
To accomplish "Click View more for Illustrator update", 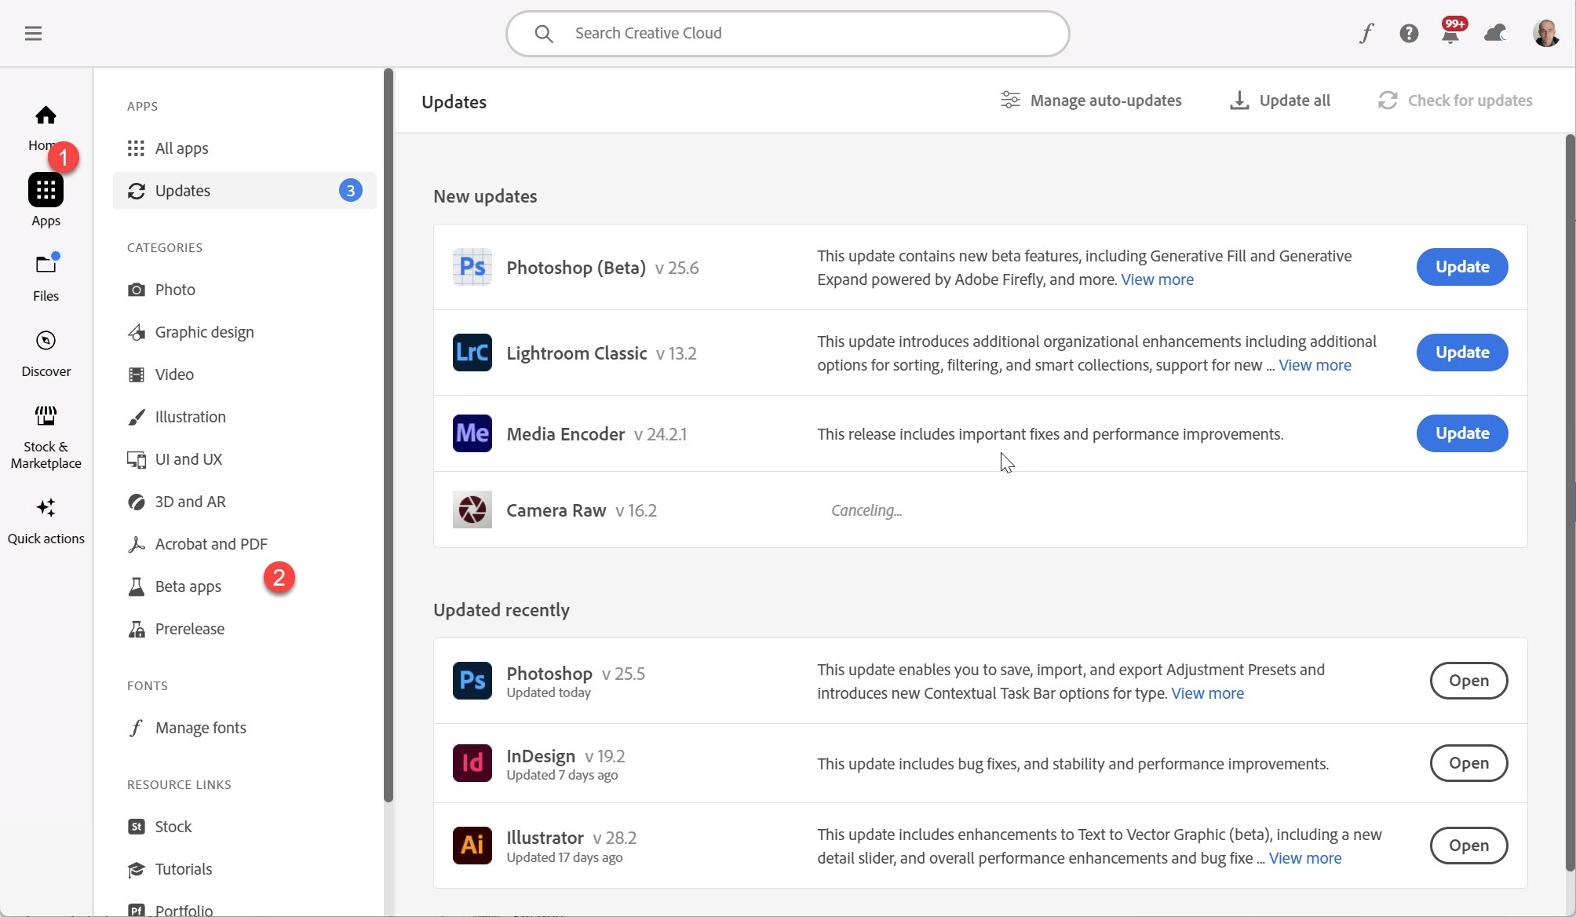I will [x=1304, y=858].
